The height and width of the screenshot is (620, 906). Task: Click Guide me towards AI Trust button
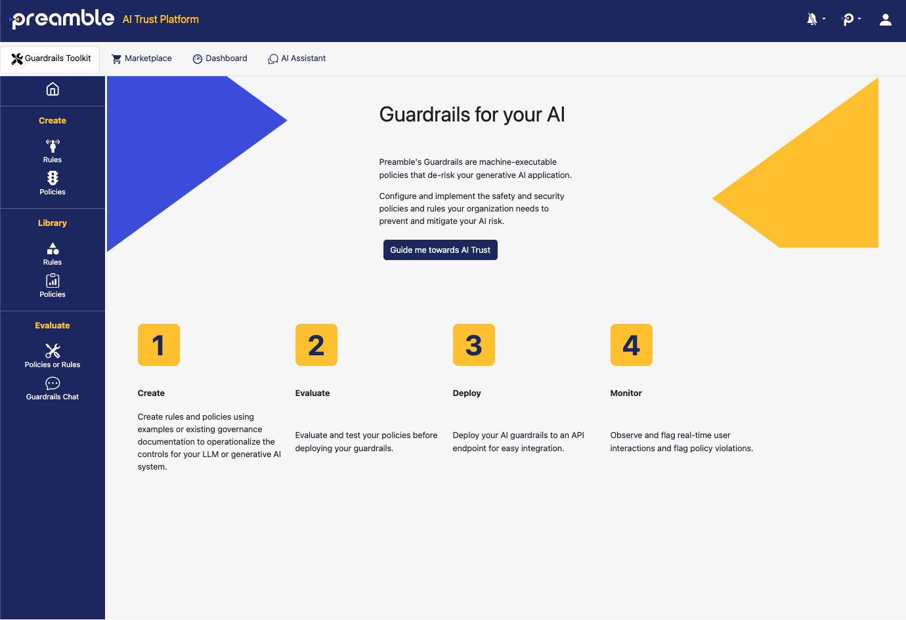click(440, 250)
